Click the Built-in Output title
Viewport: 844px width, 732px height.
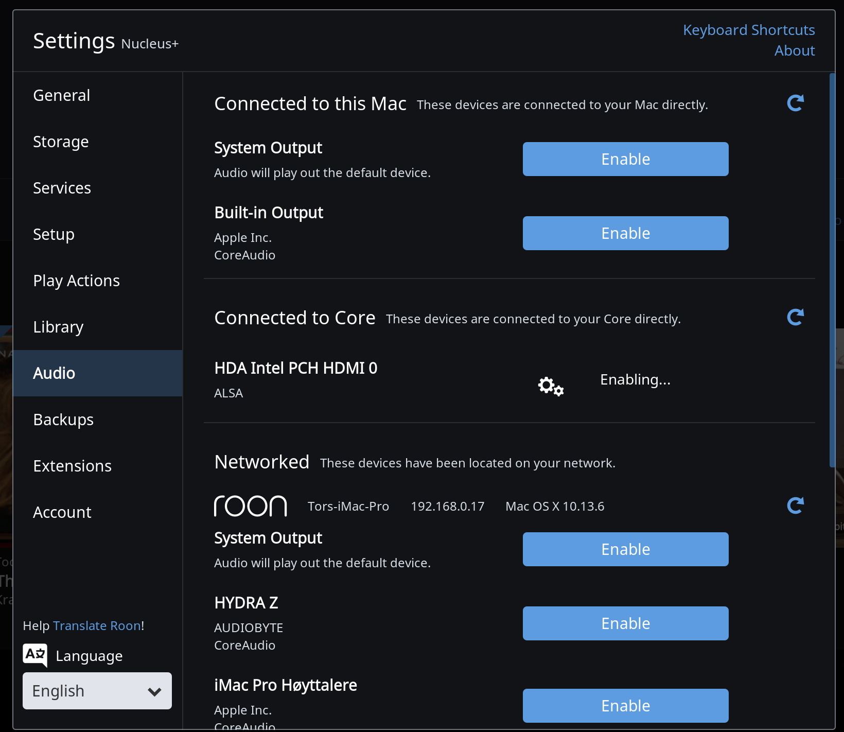(269, 213)
